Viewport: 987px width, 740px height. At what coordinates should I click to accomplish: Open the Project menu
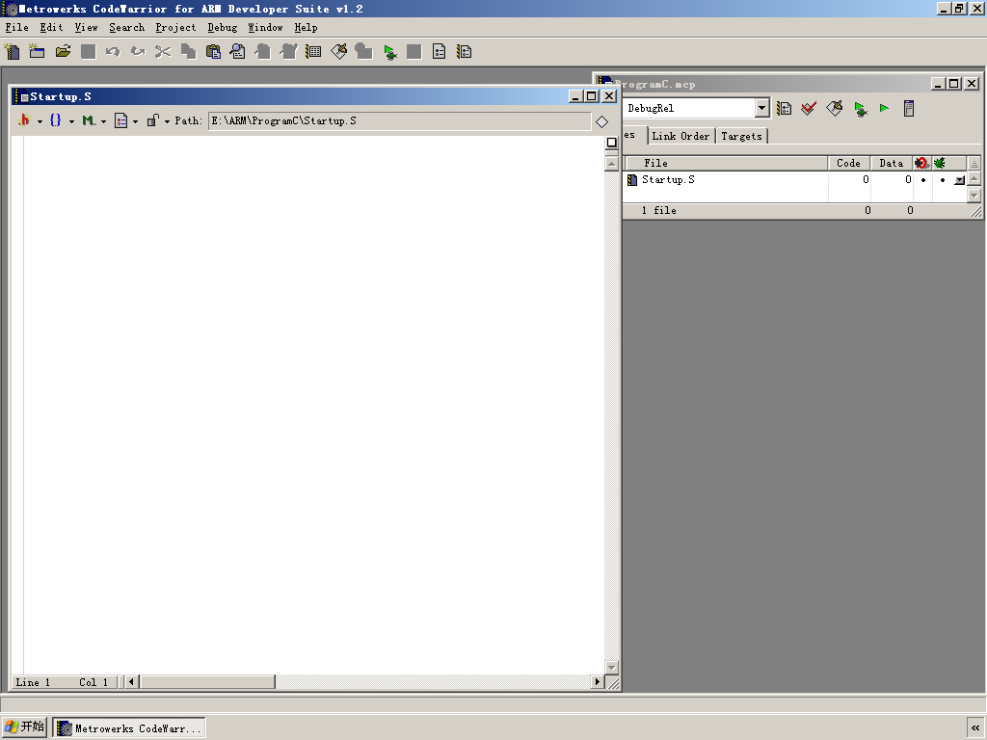[x=175, y=28]
